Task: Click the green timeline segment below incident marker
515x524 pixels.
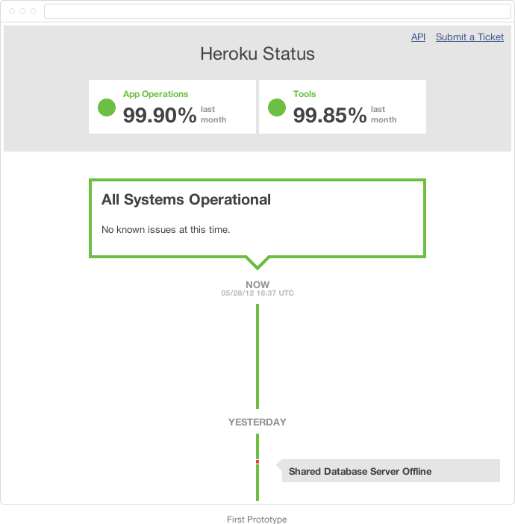Action: 257,482
